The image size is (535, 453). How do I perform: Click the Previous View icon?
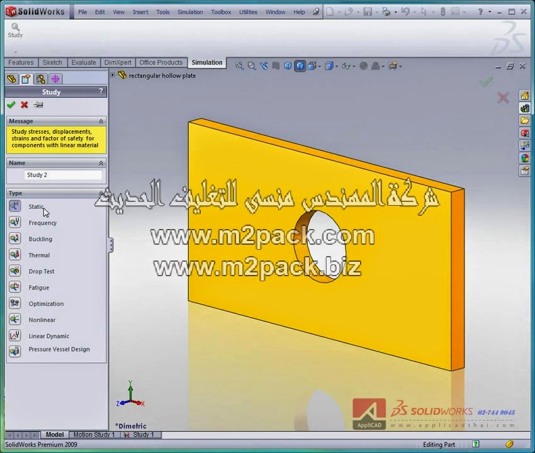click(x=264, y=66)
